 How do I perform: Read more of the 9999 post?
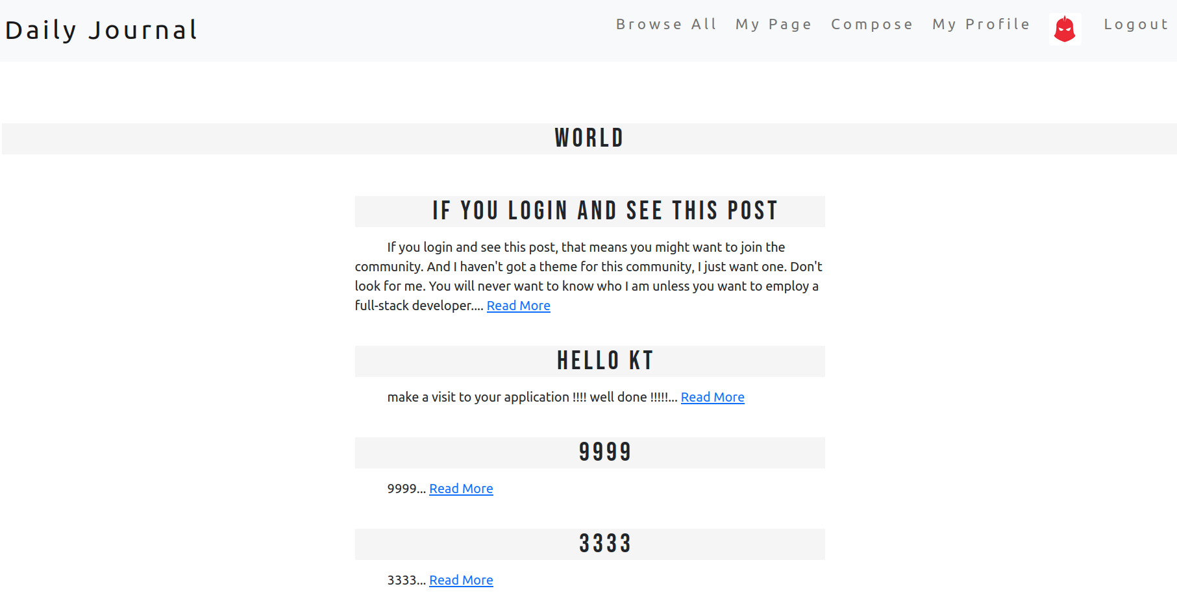[461, 489]
